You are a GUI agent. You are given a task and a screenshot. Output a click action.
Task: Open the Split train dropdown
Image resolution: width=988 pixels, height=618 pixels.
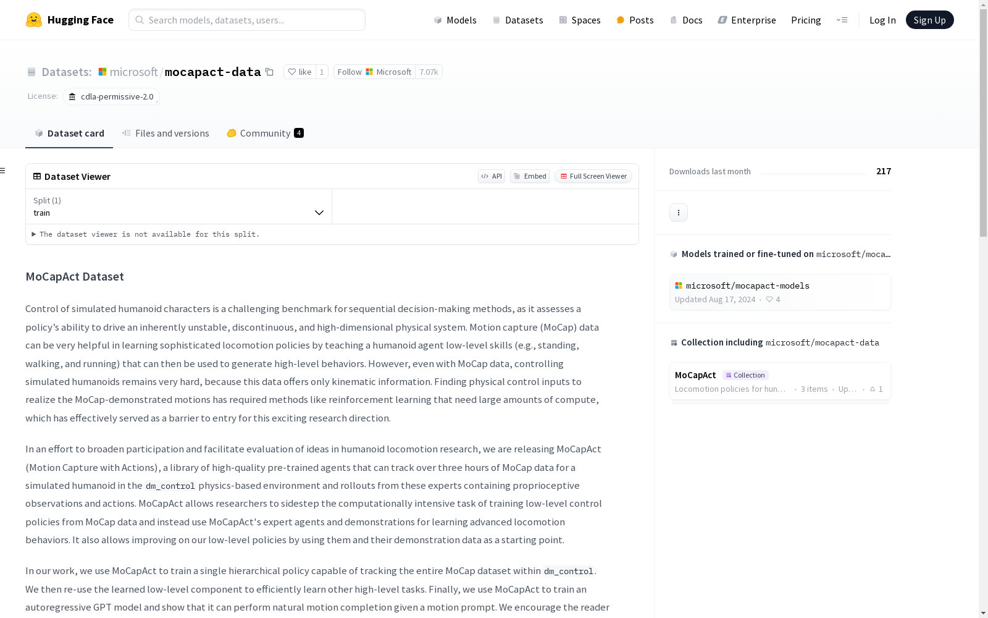click(x=178, y=206)
